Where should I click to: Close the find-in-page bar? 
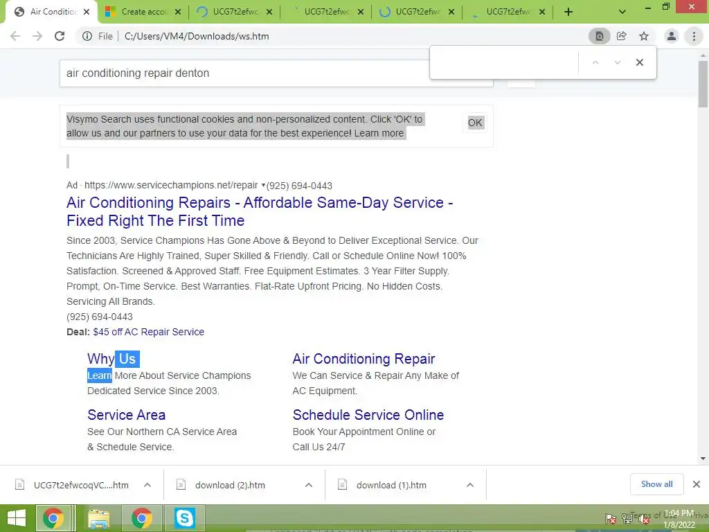coord(639,62)
